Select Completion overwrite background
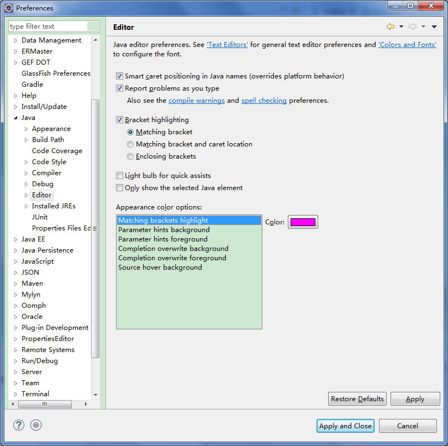Screen dimensions: 448x446 pyautogui.click(x=189, y=249)
